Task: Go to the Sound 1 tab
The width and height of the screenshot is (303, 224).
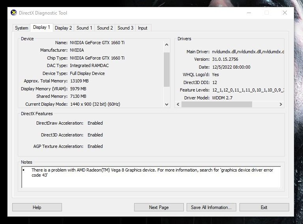Action: point(84,28)
